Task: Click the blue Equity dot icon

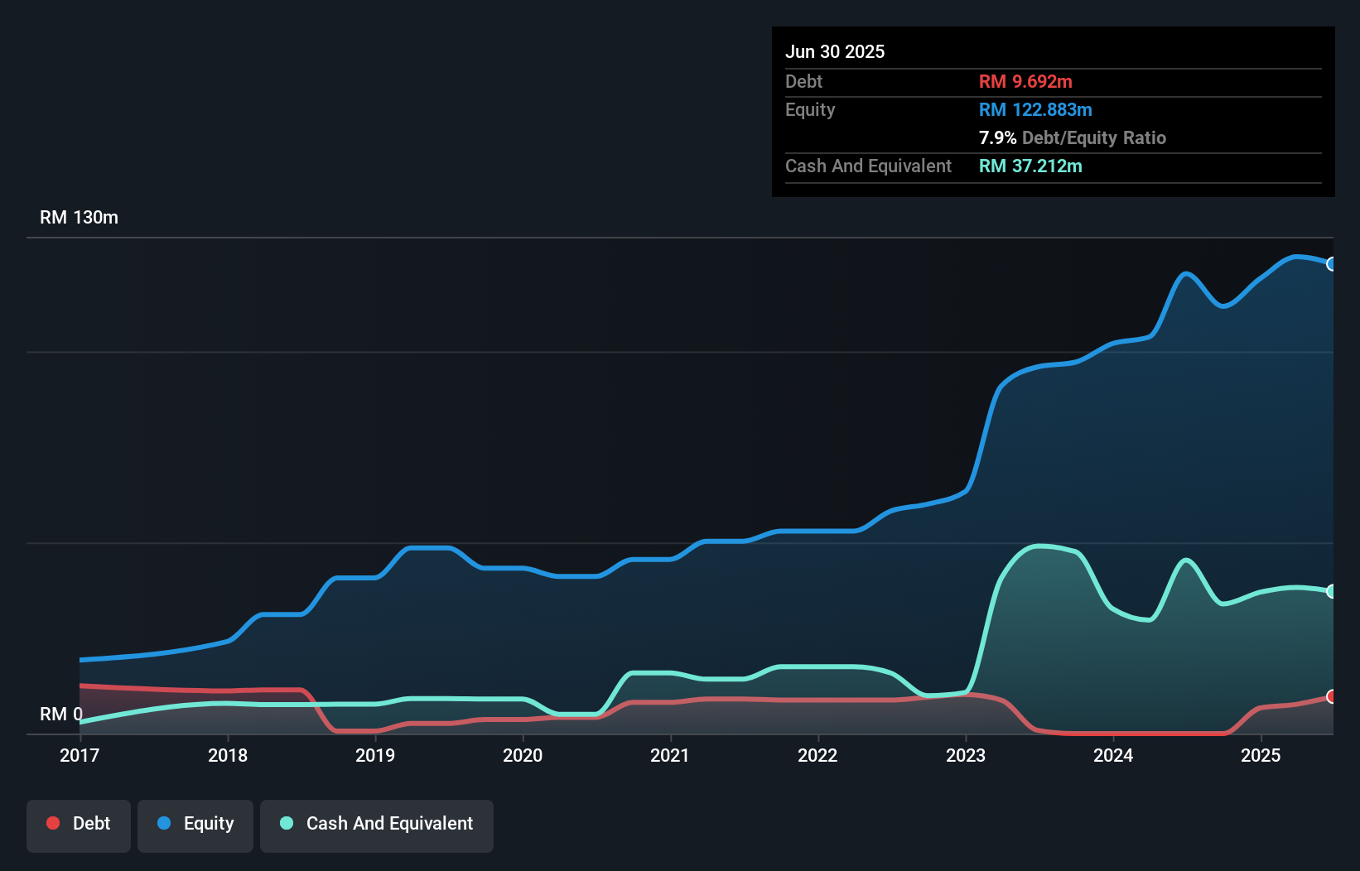Action: click(x=163, y=823)
